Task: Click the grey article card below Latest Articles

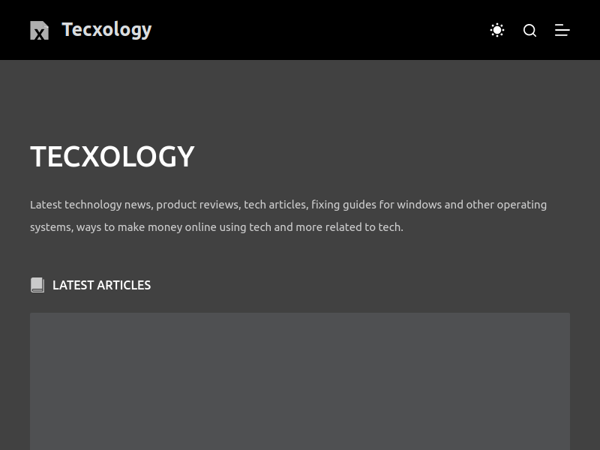Action: (300, 381)
